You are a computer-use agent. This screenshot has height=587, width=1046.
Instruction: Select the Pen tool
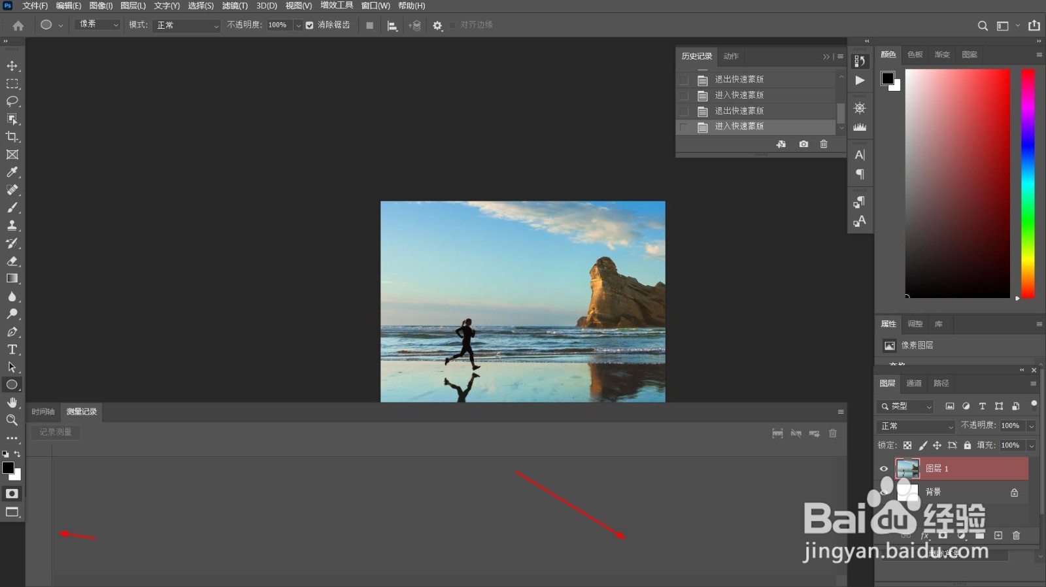(x=12, y=331)
